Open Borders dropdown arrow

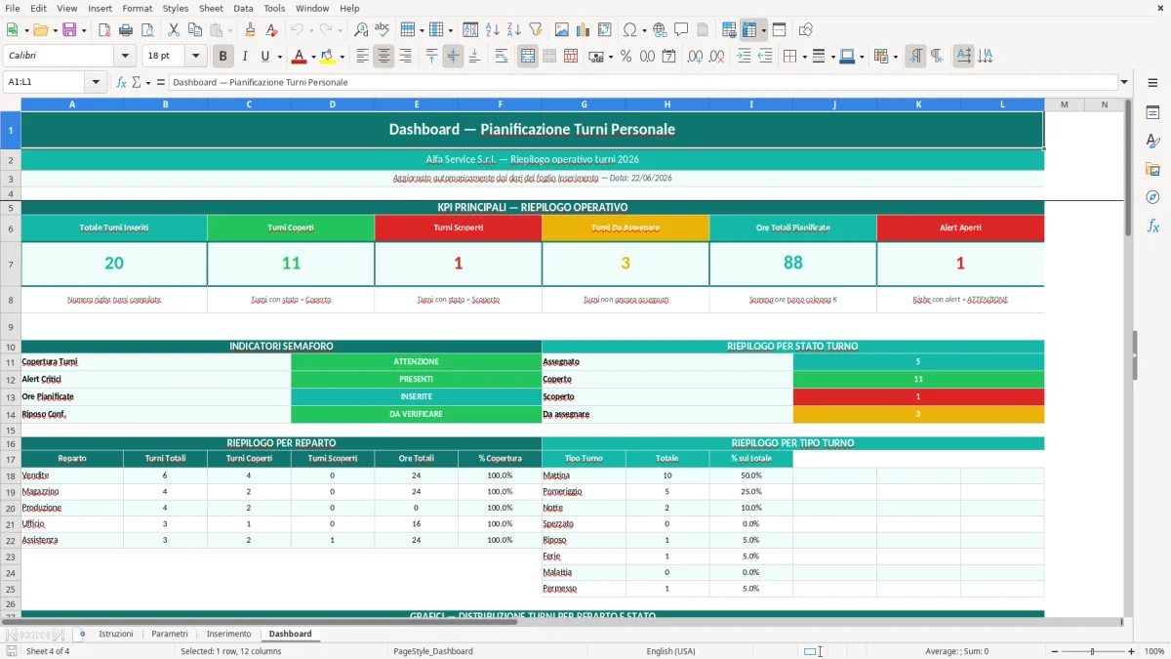(x=803, y=57)
